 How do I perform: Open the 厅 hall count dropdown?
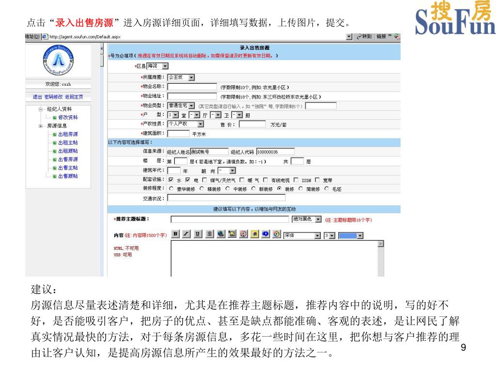click(197, 115)
